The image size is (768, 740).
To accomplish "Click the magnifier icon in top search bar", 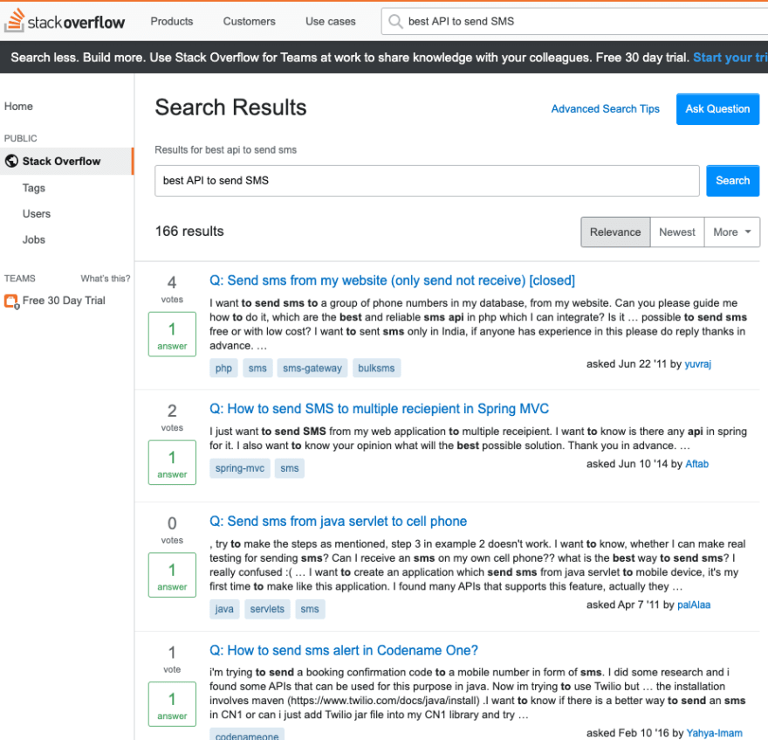I will coord(394,21).
